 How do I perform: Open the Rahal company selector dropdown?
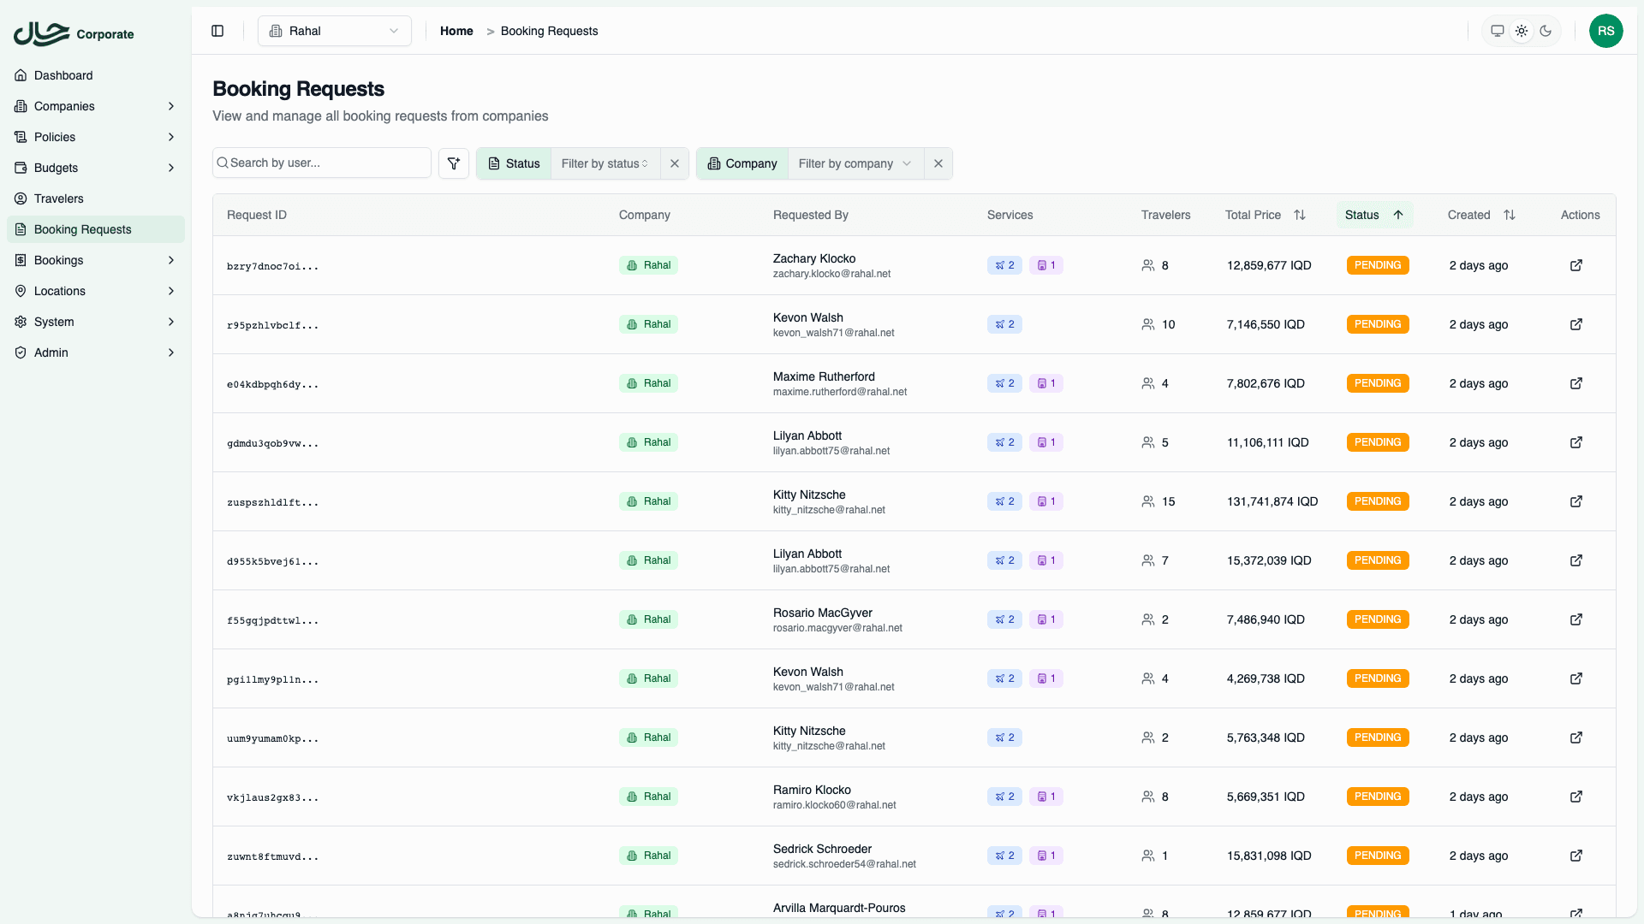tap(334, 31)
